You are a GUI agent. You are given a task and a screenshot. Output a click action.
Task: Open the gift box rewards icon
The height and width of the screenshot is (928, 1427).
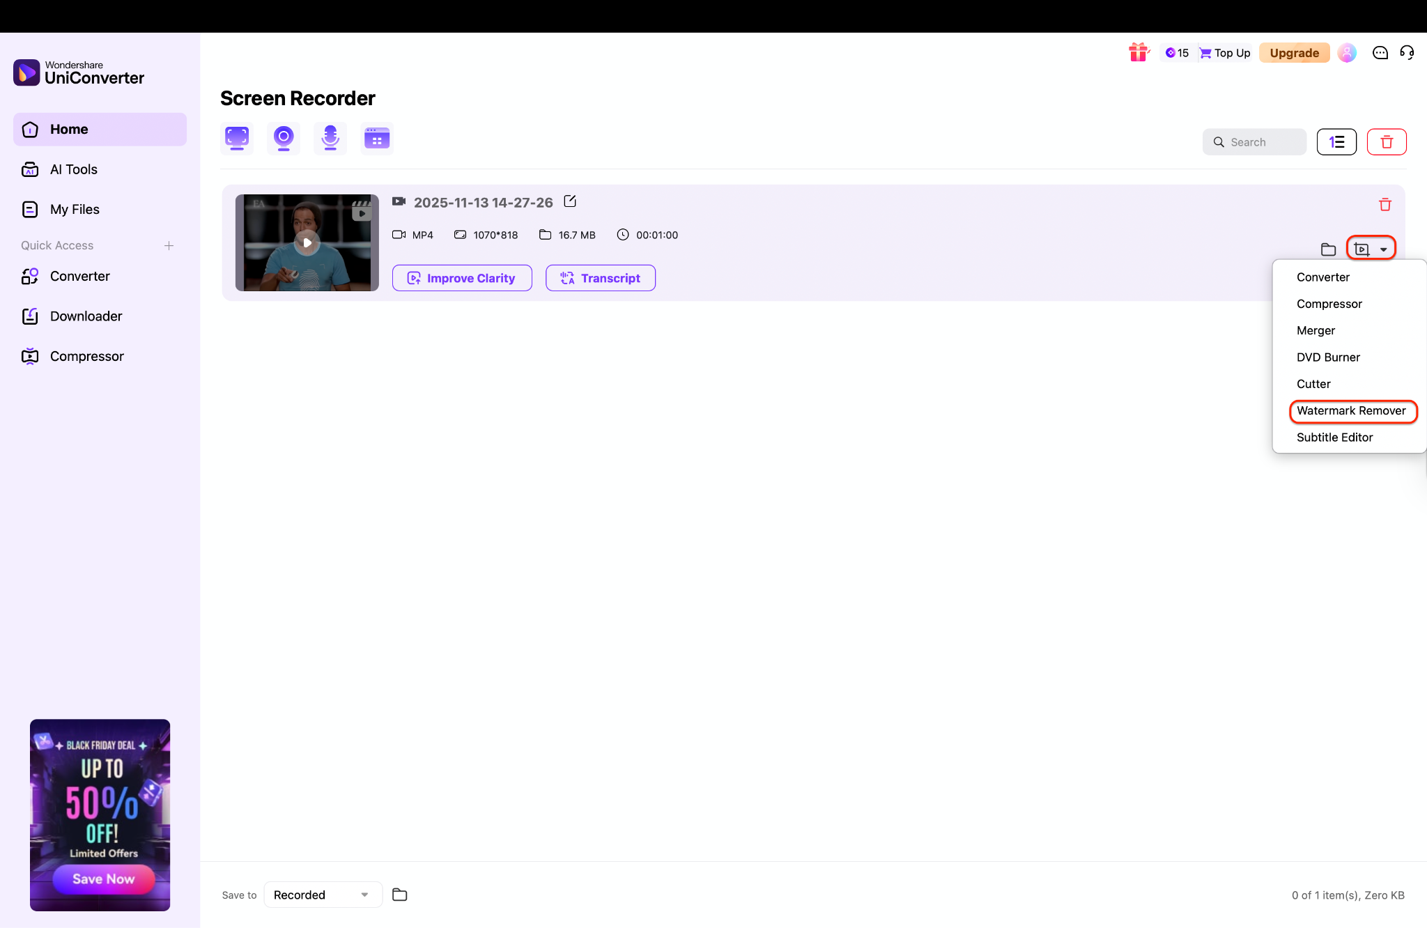1139,52
